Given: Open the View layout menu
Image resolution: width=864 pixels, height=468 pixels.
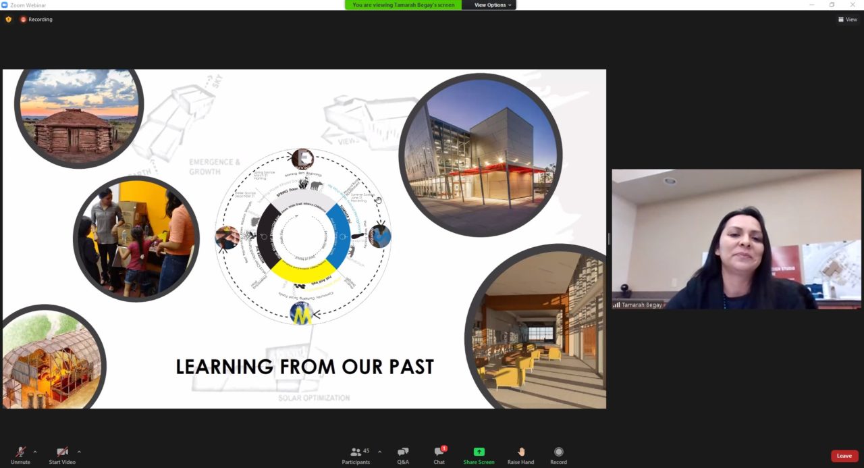Looking at the screenshot, I should [847, 20].
